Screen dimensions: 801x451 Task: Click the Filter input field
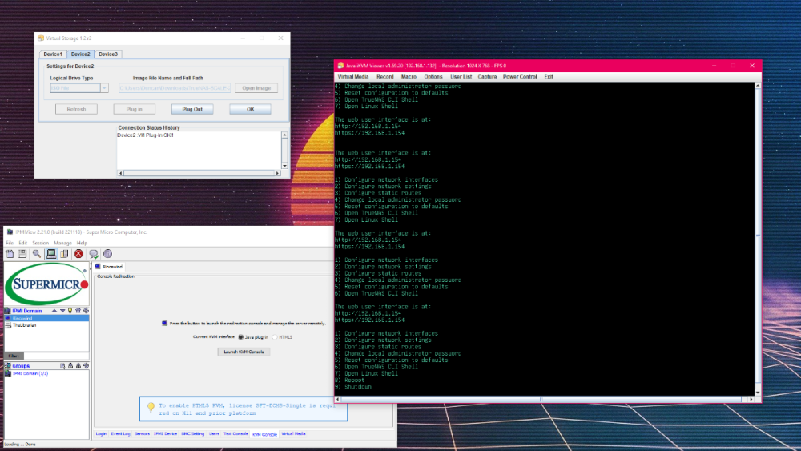tap(56, 356)
